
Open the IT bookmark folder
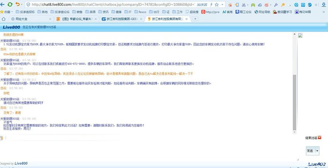[x=128, y=12]
